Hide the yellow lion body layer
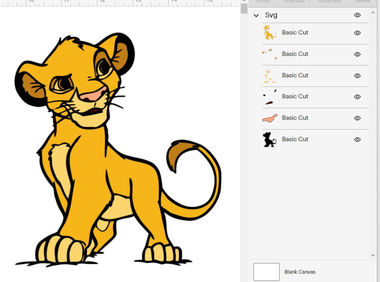The image size is (380, 282). tap(357, 33)
